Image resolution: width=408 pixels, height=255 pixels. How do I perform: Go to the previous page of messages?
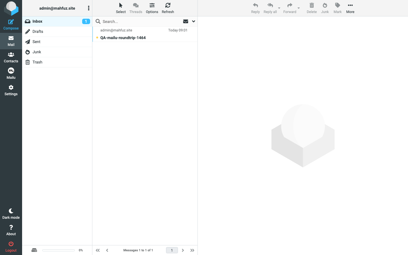[107, 250]
